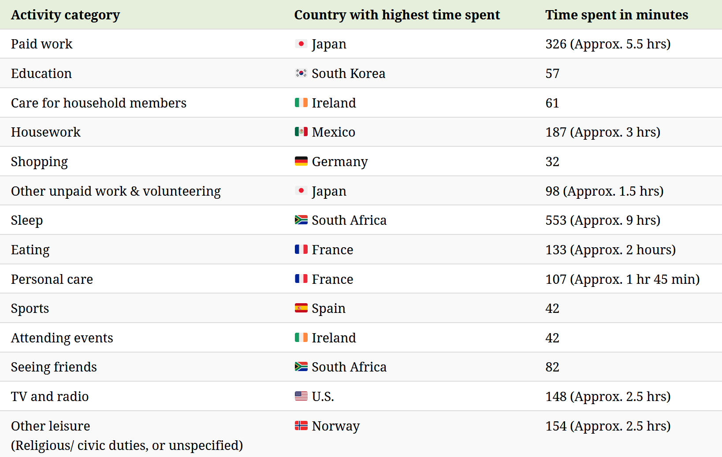
Task: Click the South Korea flag icon
Action: point(301,73)
